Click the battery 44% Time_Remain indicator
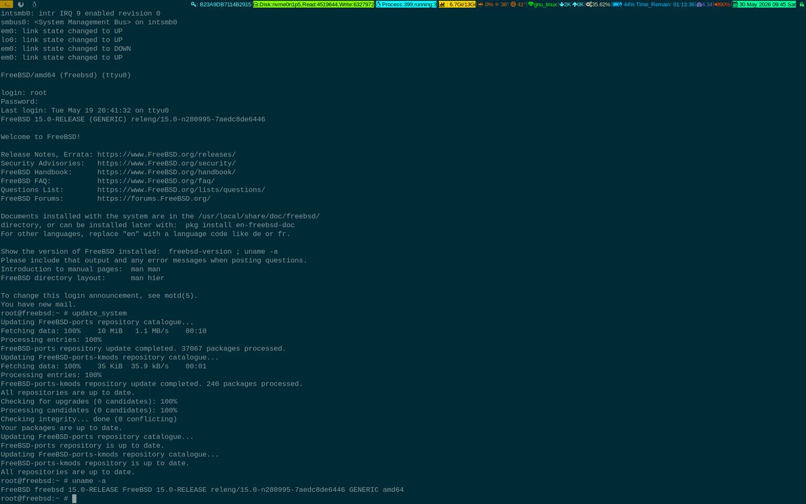 [654, 5]
